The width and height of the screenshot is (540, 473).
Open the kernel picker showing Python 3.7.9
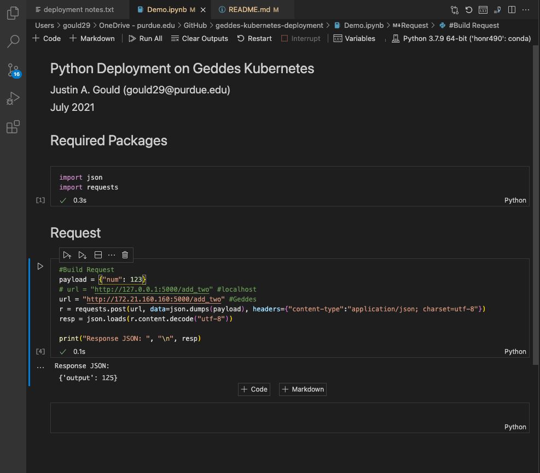point(461,38)
